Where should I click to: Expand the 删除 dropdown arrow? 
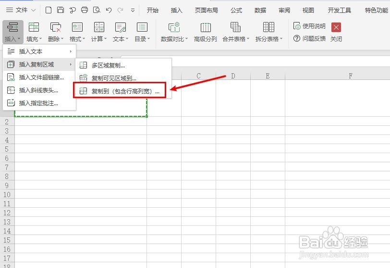pyautogui.click(x=62, y=39)
